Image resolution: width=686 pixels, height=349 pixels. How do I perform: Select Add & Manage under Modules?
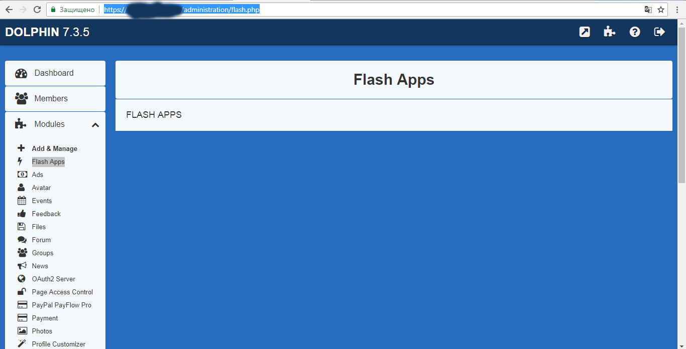(x=54, y=149)
